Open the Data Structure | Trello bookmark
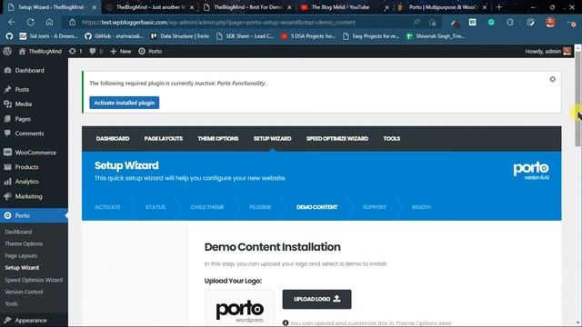This screenshot has width=582, height=327. point(180,36)
